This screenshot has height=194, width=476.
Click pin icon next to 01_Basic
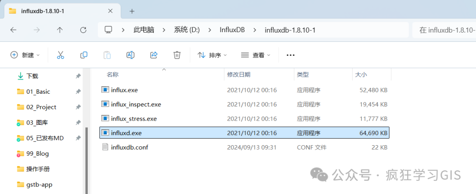tap(78, 92)
